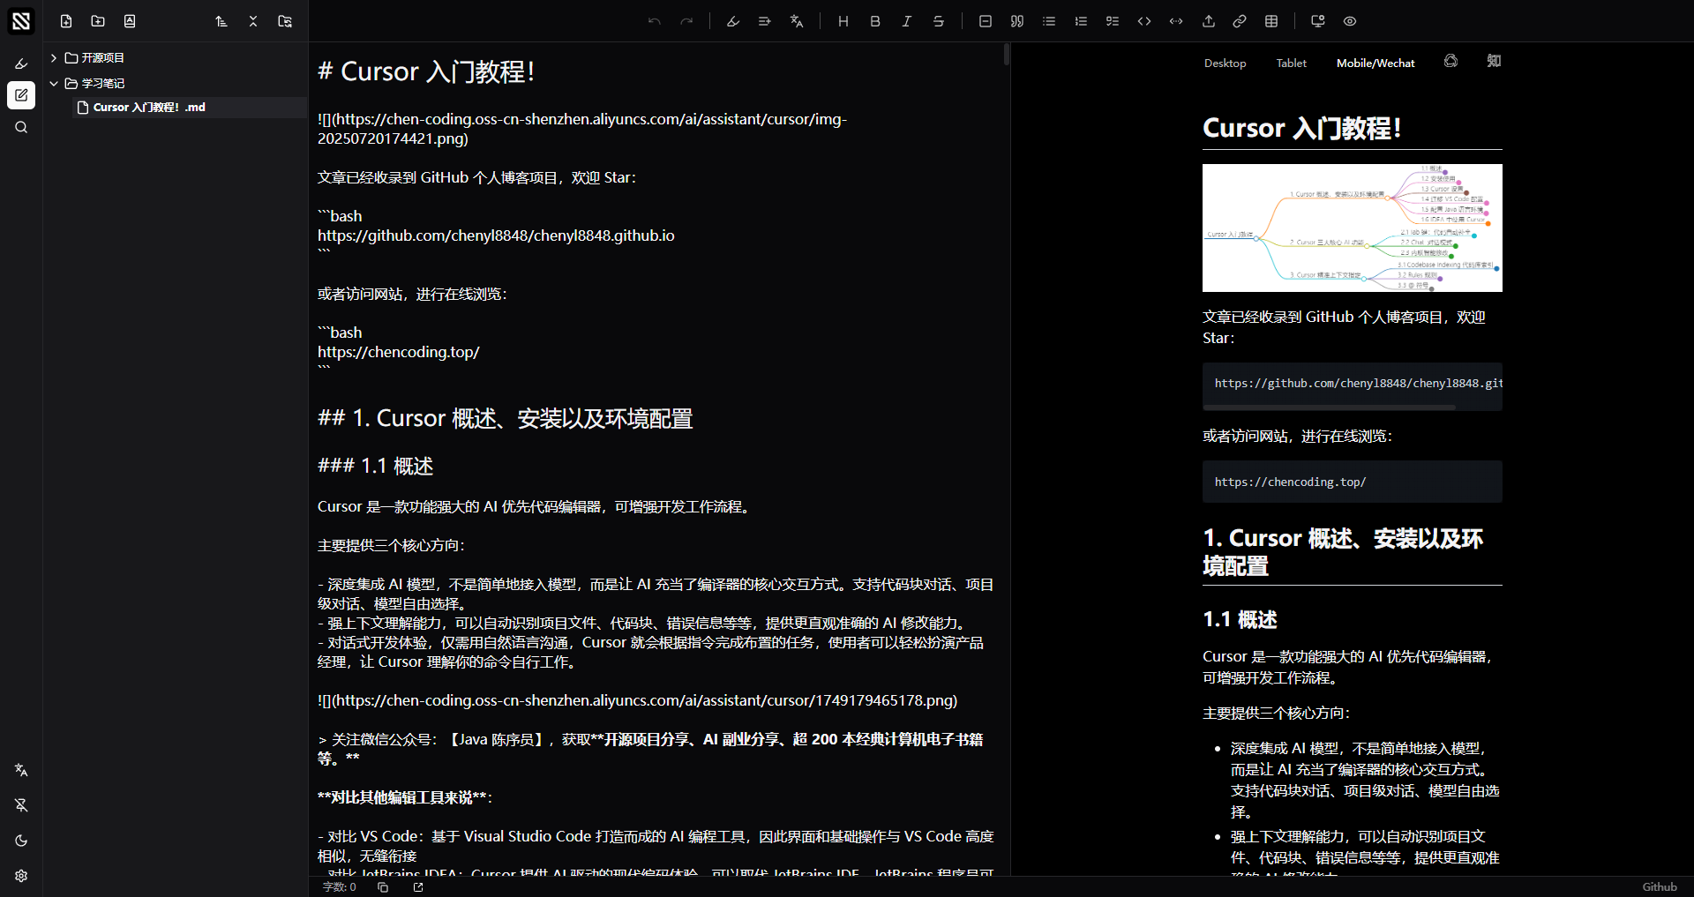The height and width of the screenshot is (897, 1694).
Task: Insert a hyperlink with the link icon
Action: coord(1240,21)
